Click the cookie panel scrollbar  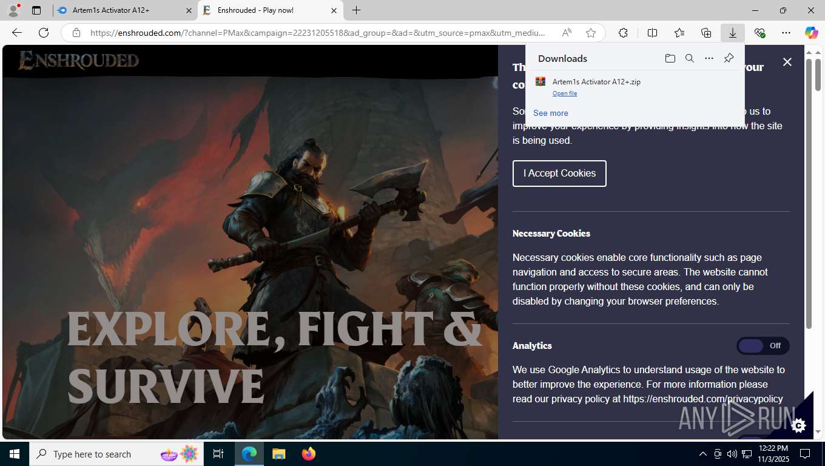pyautogui.click(x=809, y=194)
